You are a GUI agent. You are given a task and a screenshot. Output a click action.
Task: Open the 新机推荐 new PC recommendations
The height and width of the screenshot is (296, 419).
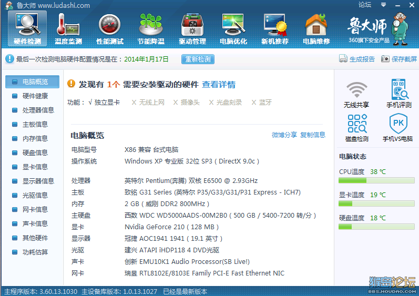pyautogui.click(x=275, y=28)
